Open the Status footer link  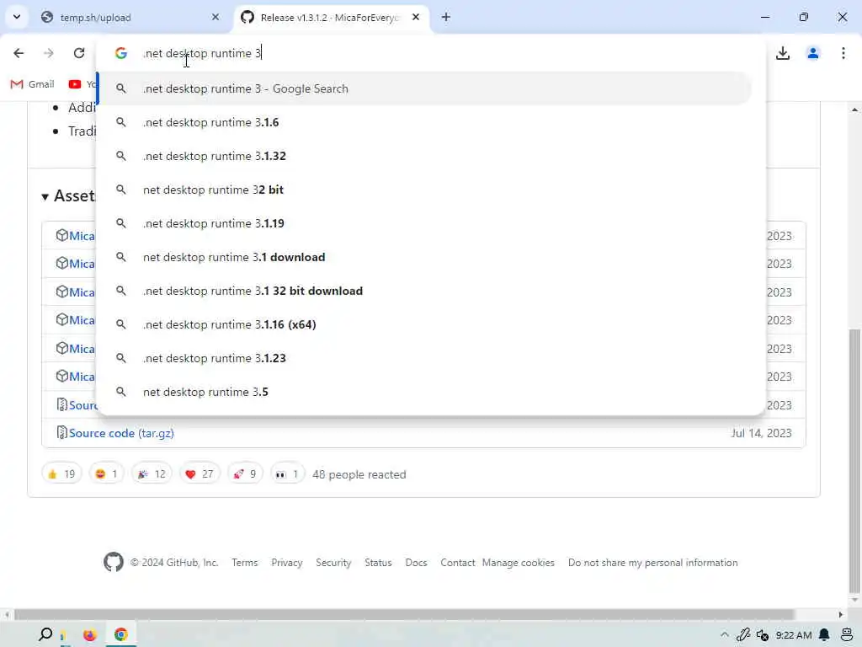click(378, 562)
